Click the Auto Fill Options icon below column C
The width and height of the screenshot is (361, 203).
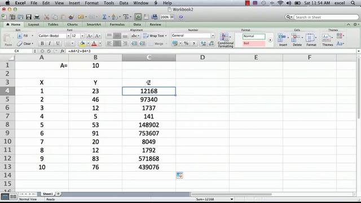179,175
